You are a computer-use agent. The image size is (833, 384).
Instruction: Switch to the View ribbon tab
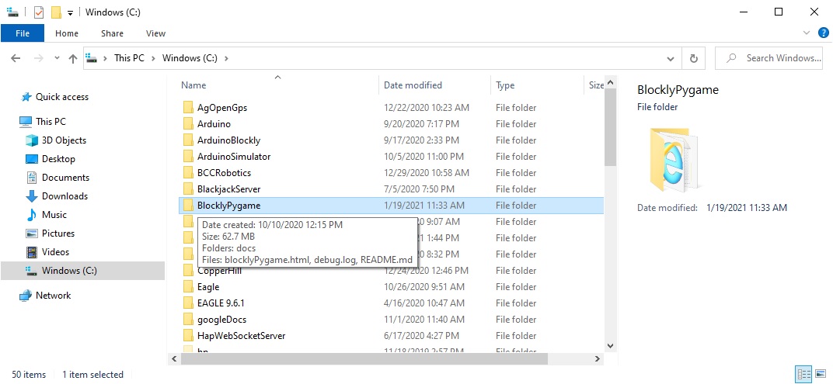(155, 33)
